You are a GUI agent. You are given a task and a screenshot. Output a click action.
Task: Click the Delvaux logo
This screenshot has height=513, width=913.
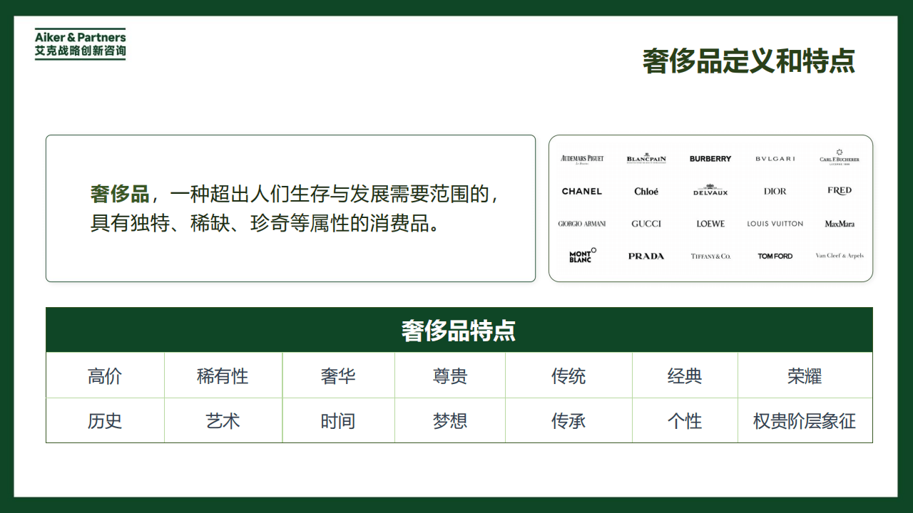[x=710, y=190]
